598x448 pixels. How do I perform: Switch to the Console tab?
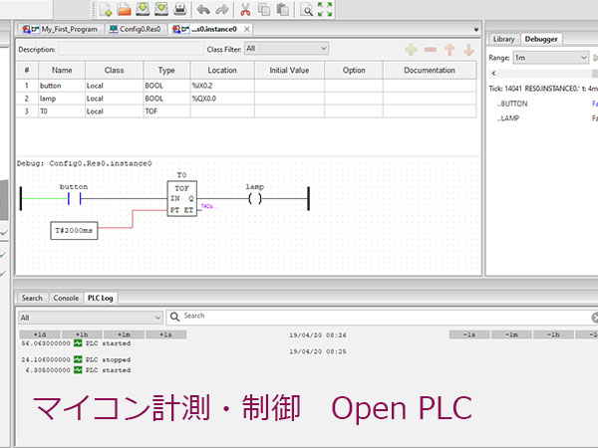pyautogui.click(x=66, y=298)
